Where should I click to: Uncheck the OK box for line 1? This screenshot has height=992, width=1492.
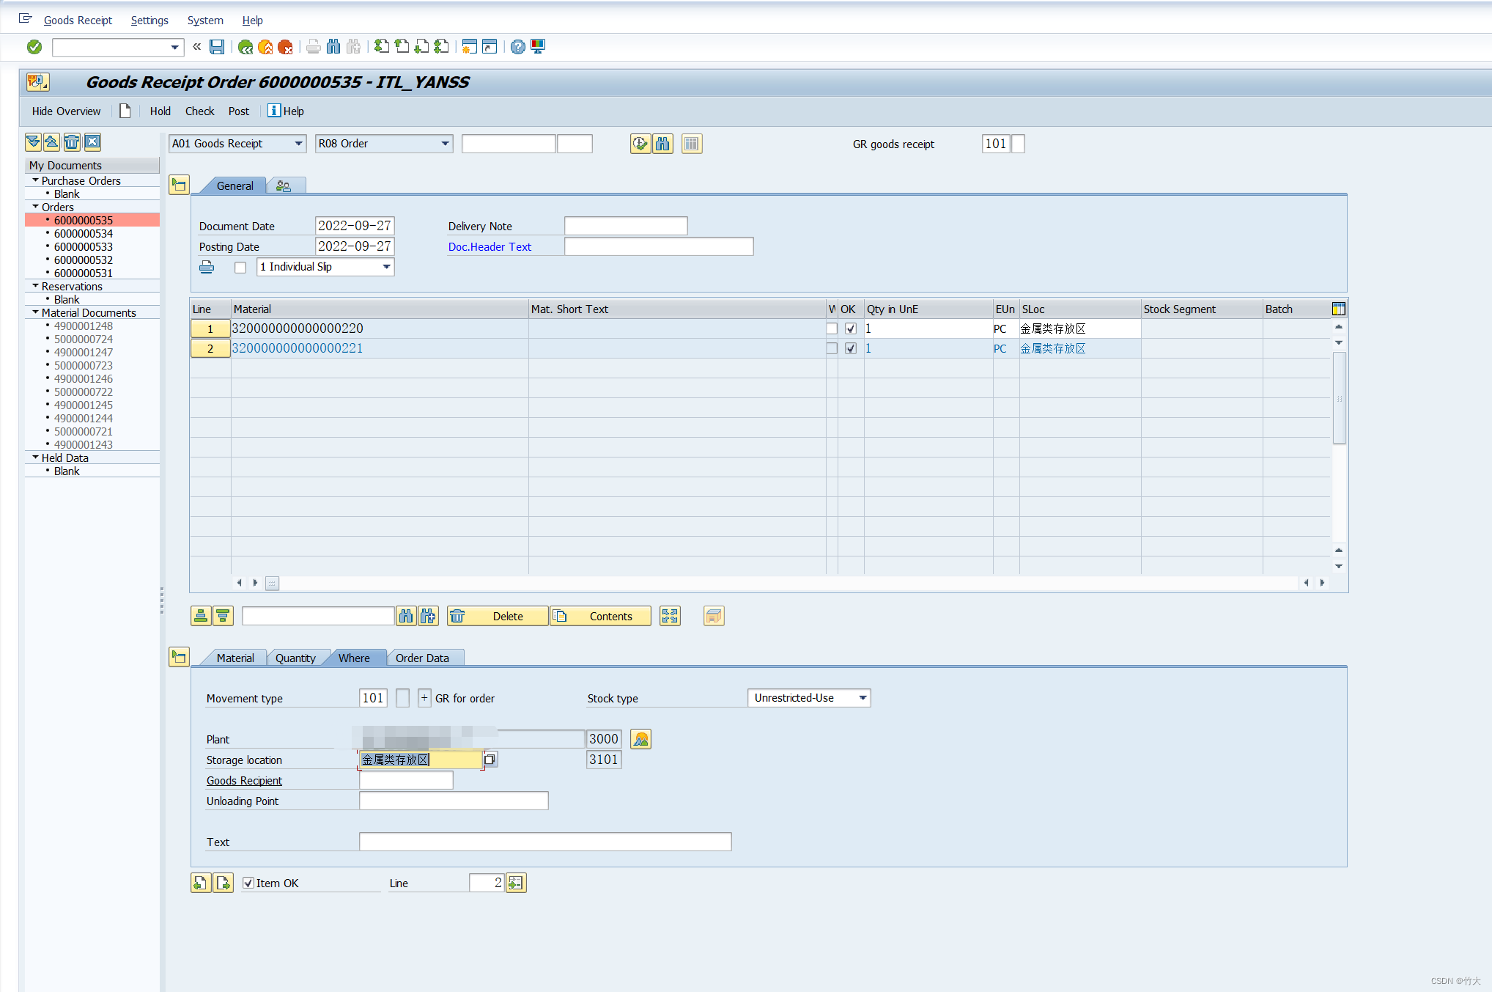point(850,328)
